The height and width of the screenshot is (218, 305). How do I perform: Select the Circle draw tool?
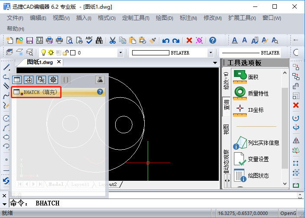click(6, 118)
